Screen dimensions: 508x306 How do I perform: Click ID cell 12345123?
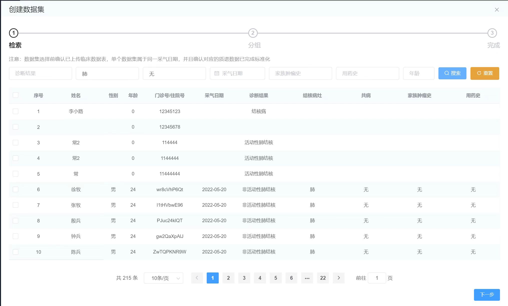170,111
